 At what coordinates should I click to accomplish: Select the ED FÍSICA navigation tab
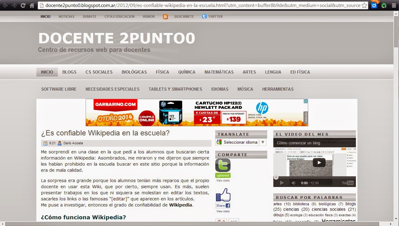[300, 72]
